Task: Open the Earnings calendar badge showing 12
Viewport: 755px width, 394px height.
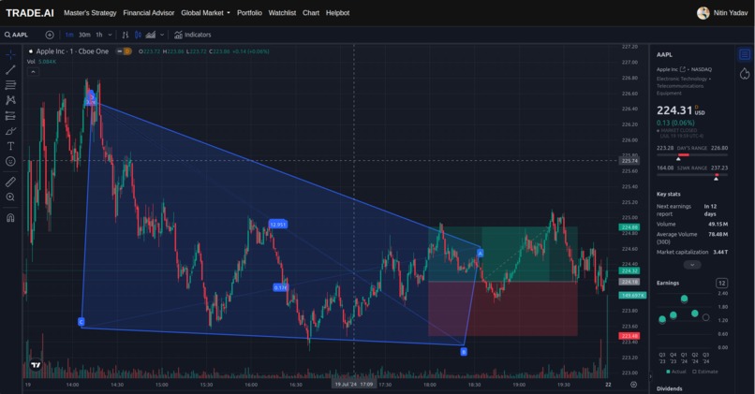Action: tap(721, 283)
